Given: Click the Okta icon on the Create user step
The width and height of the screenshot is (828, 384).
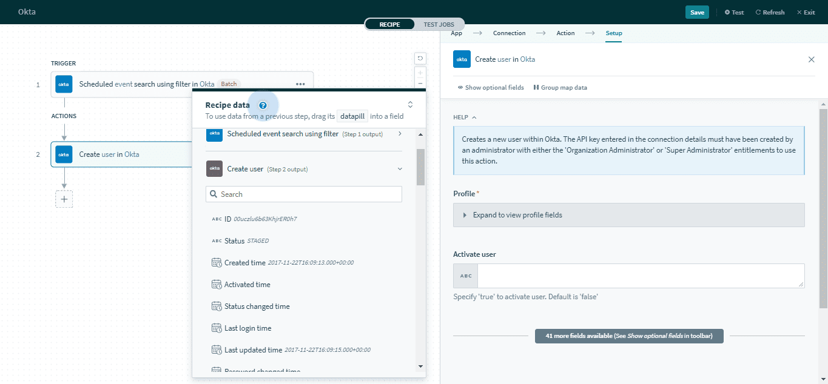Looking at the screenshot, I should (64, 154).
